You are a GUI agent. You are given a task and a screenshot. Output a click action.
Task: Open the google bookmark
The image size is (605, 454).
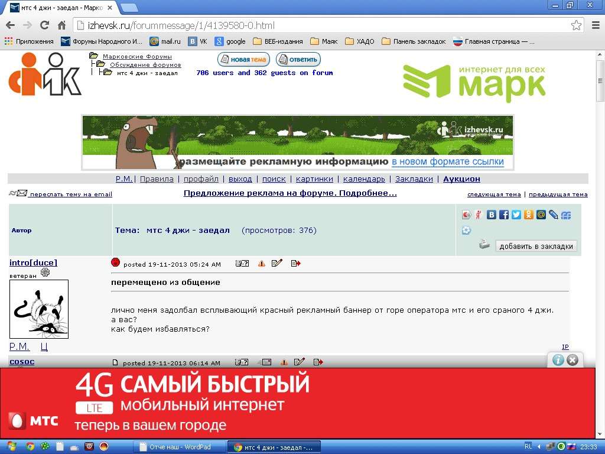coord(230,41)
